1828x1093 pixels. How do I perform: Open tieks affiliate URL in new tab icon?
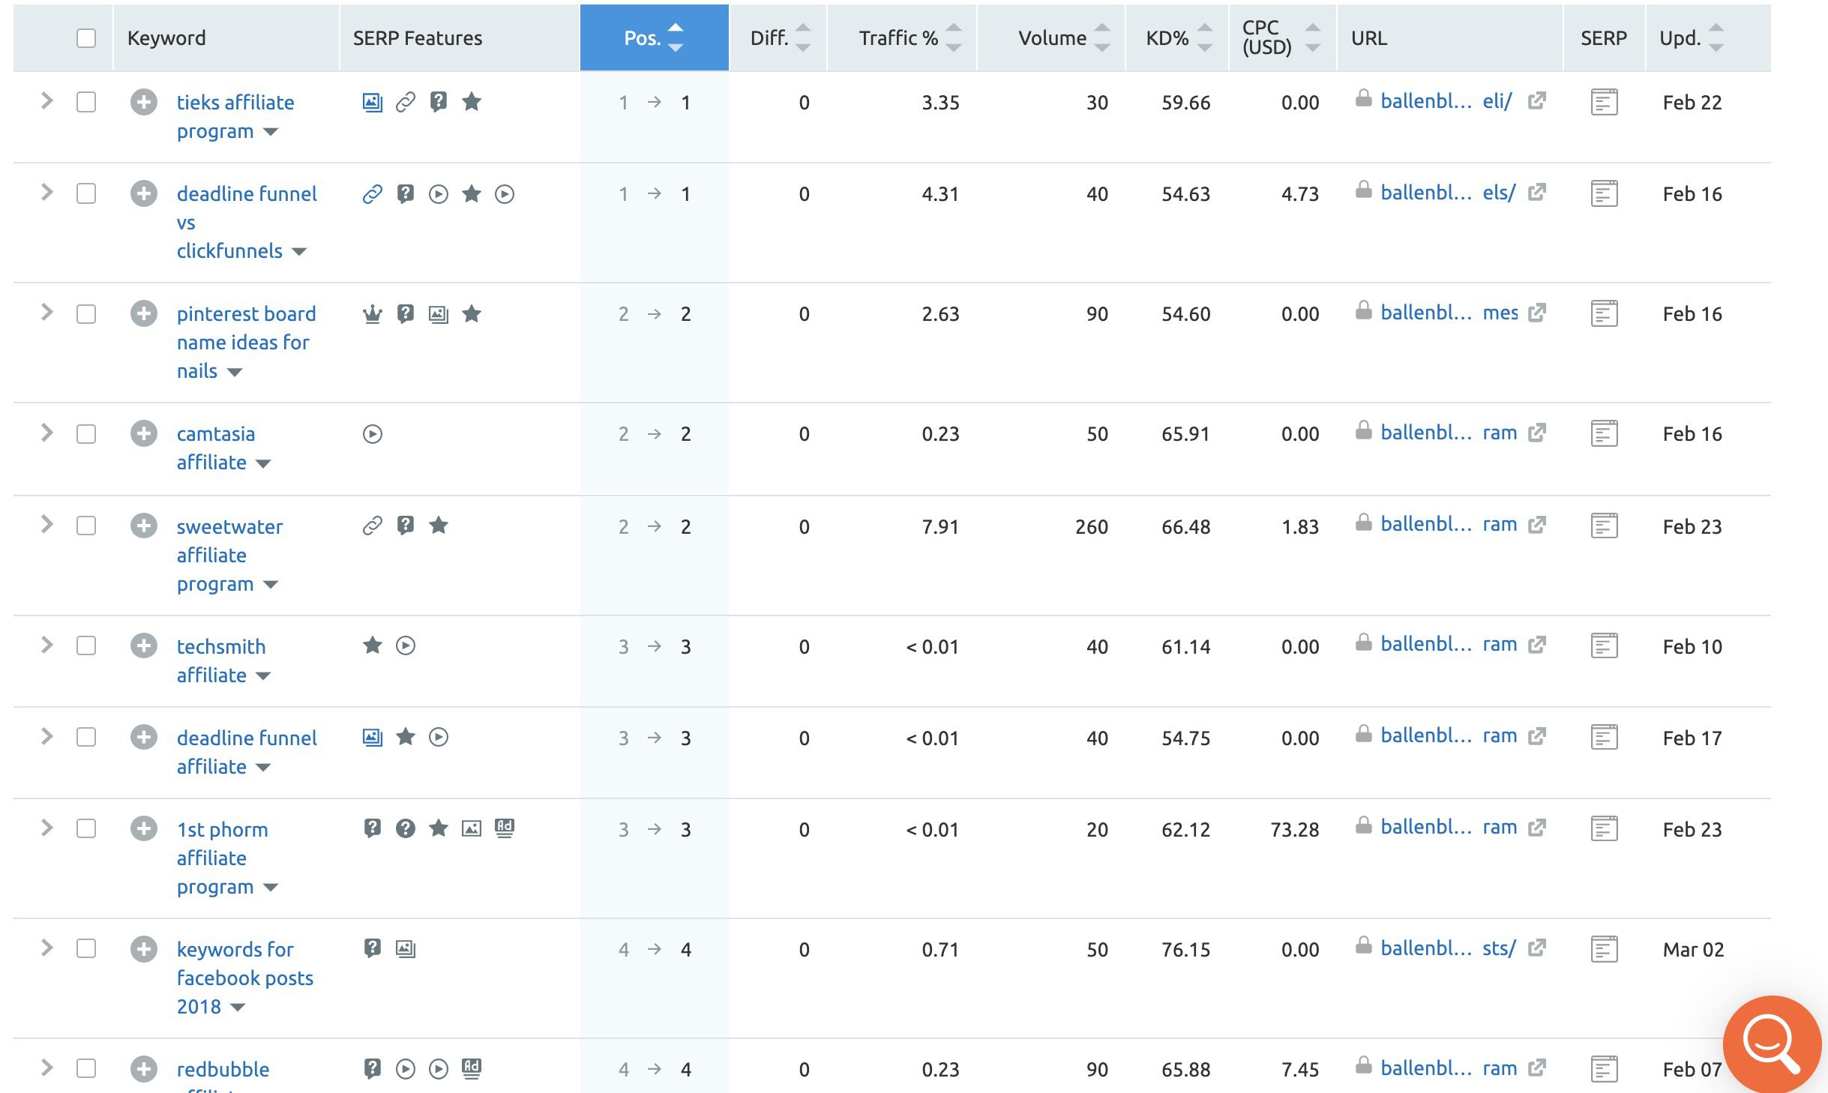pyautogui.click(x=1537, y=100)
